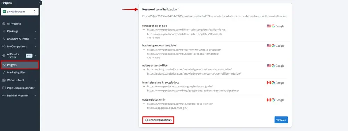Click the Google icon beside notary us post office
This screenshot has height=131, width=348.
point(273,65)
